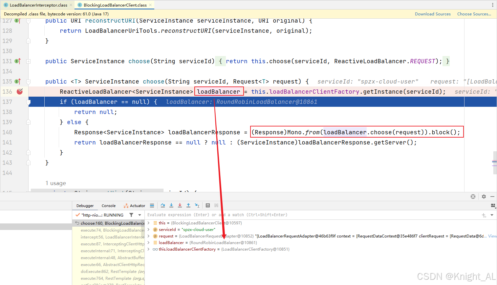Image resolution: width=497 pixels, height=285 pixels.
Task: Click the implements gutter icon on line 135
Action: [17, 82]
